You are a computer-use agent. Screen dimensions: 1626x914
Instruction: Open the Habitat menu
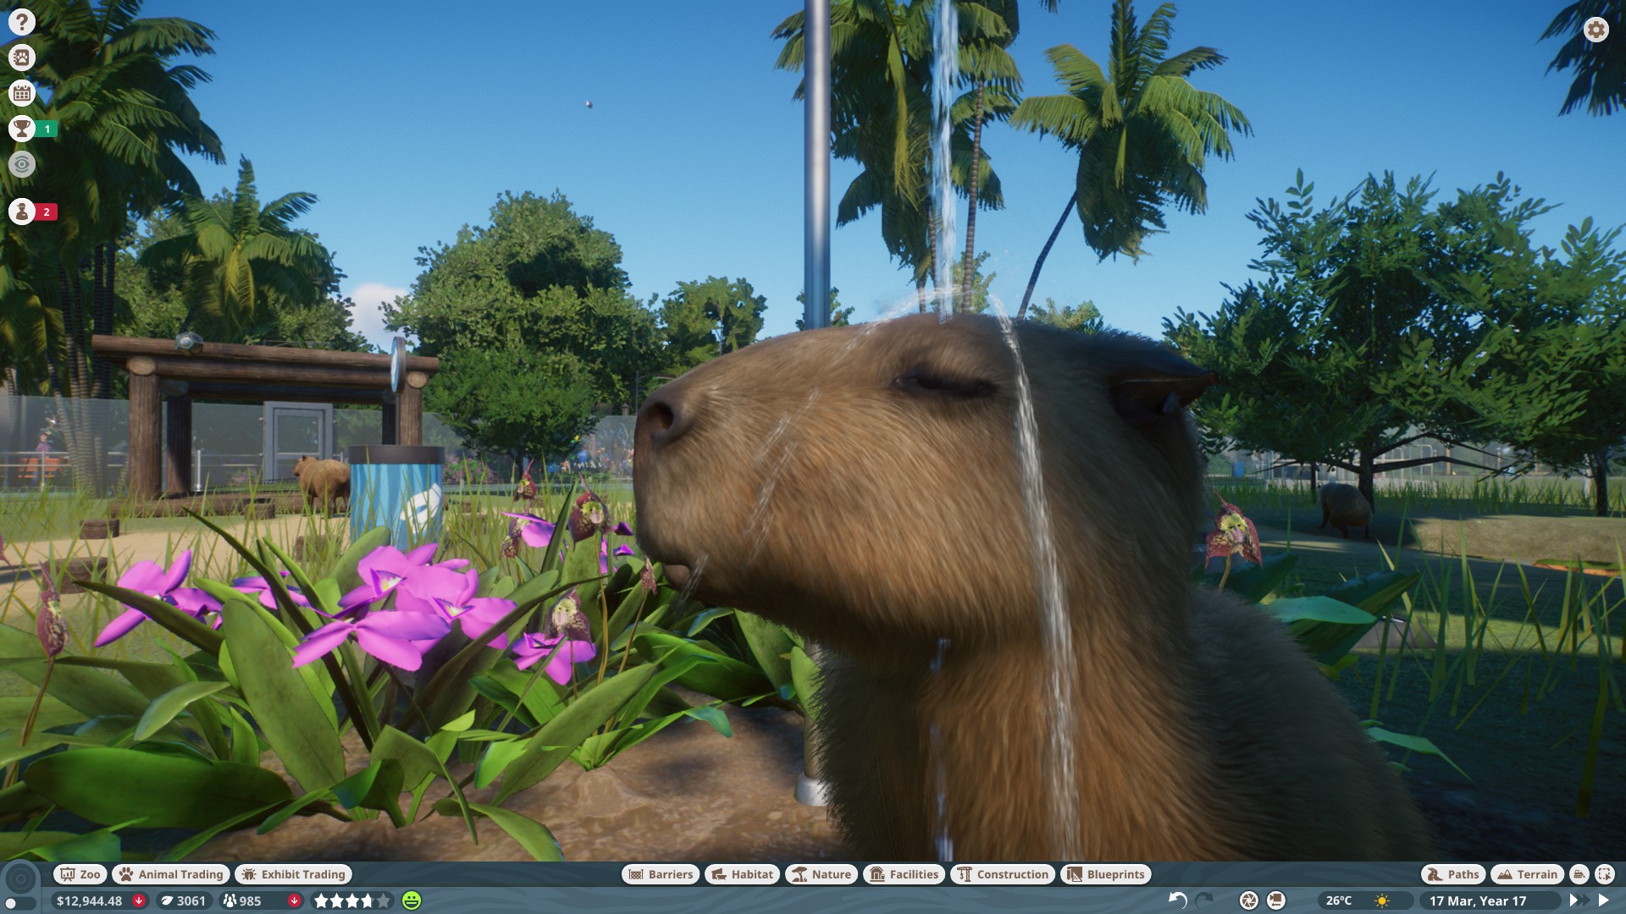tap(742, 874)
